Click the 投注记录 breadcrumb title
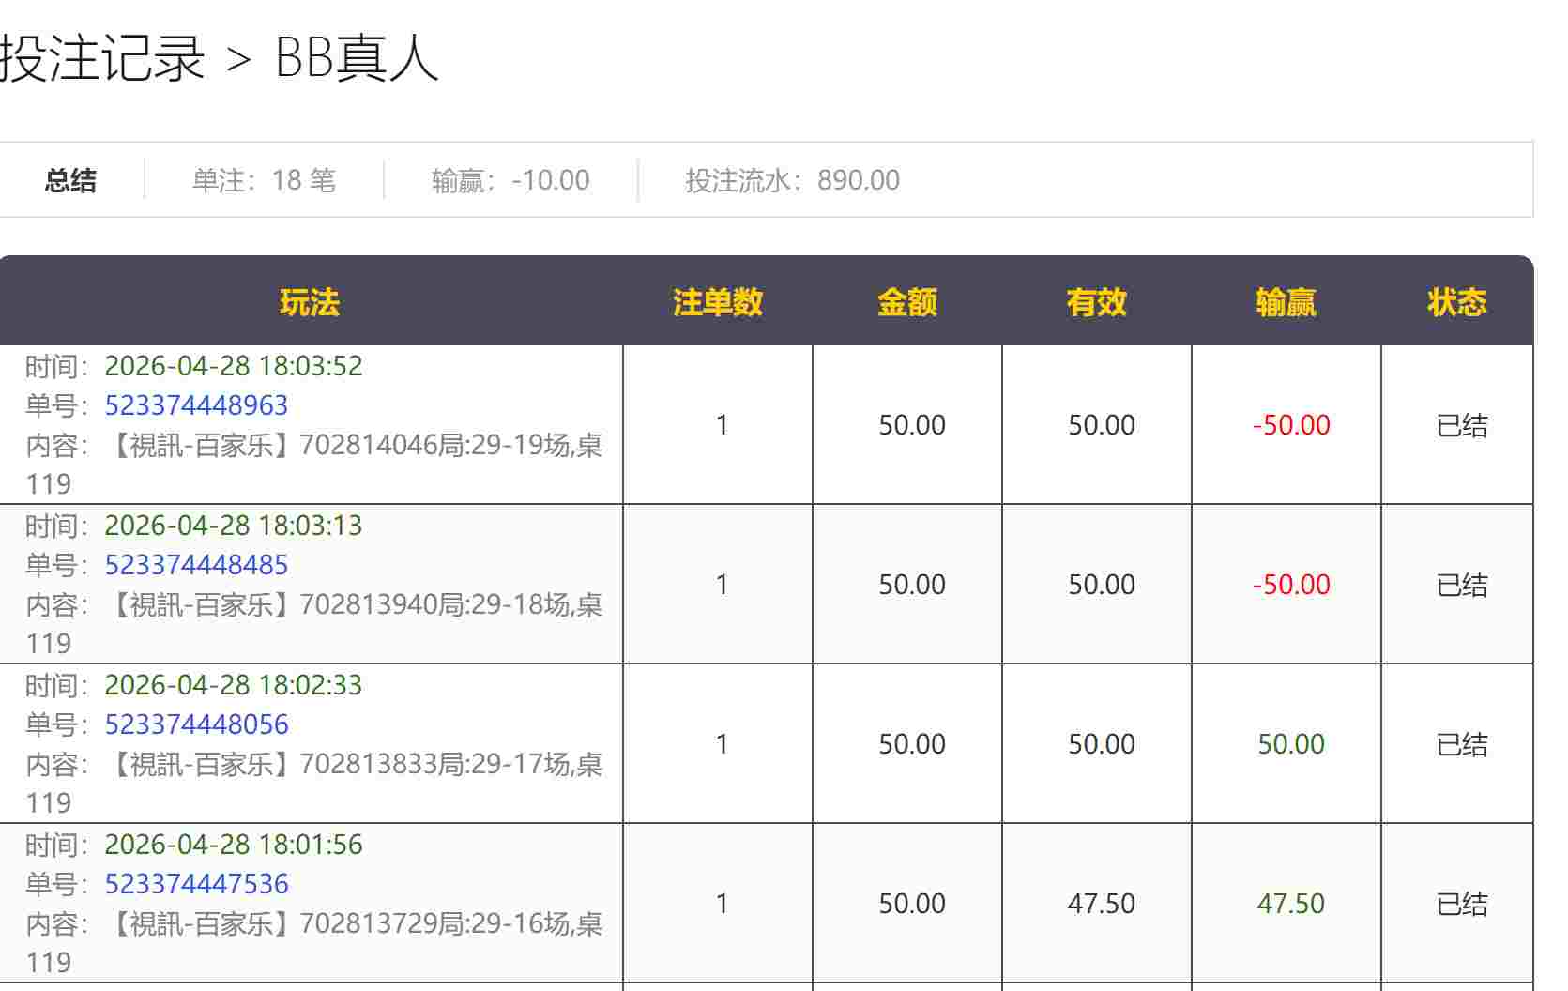The width and height of the screenshot is (1568, 991). pyautogui.click(x=102, y=58)
